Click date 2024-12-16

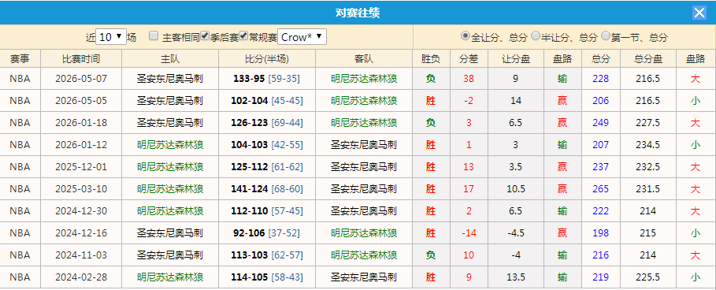81,233
